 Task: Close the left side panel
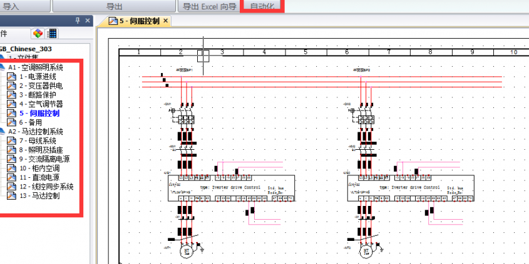pos(88,21)
